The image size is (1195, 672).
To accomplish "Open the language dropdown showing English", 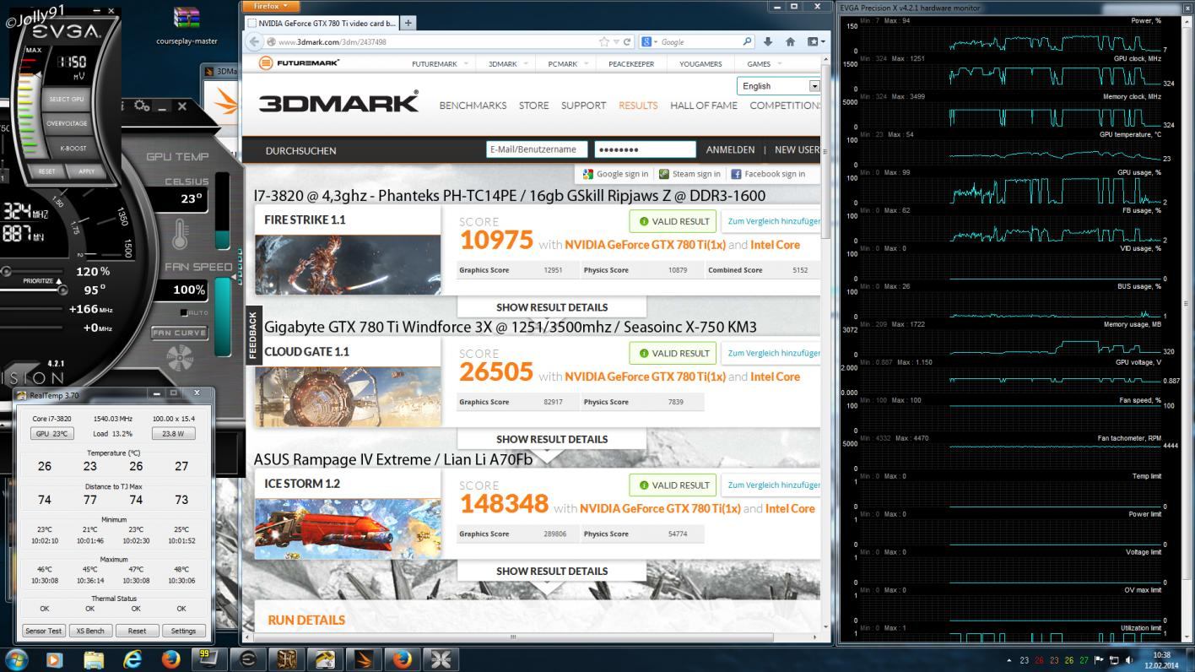I will [x=778, y=86].
